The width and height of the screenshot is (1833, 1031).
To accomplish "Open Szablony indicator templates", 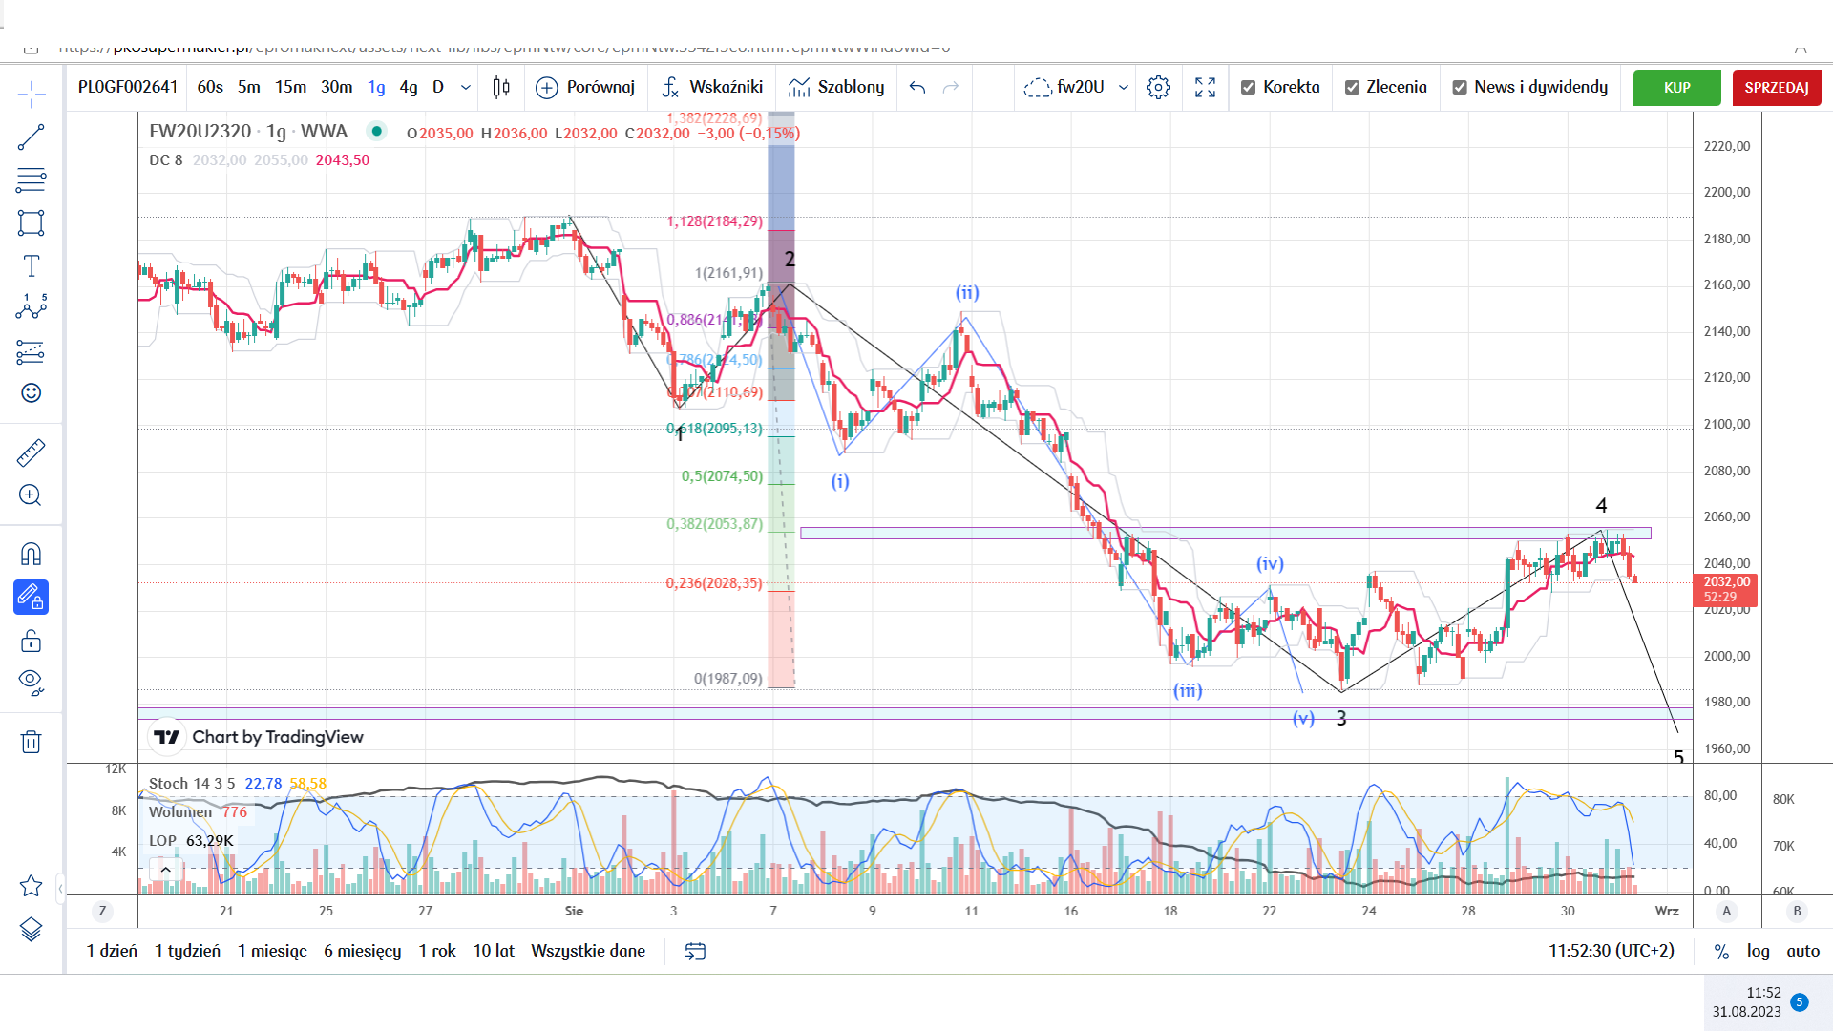I will pos(836,88).
